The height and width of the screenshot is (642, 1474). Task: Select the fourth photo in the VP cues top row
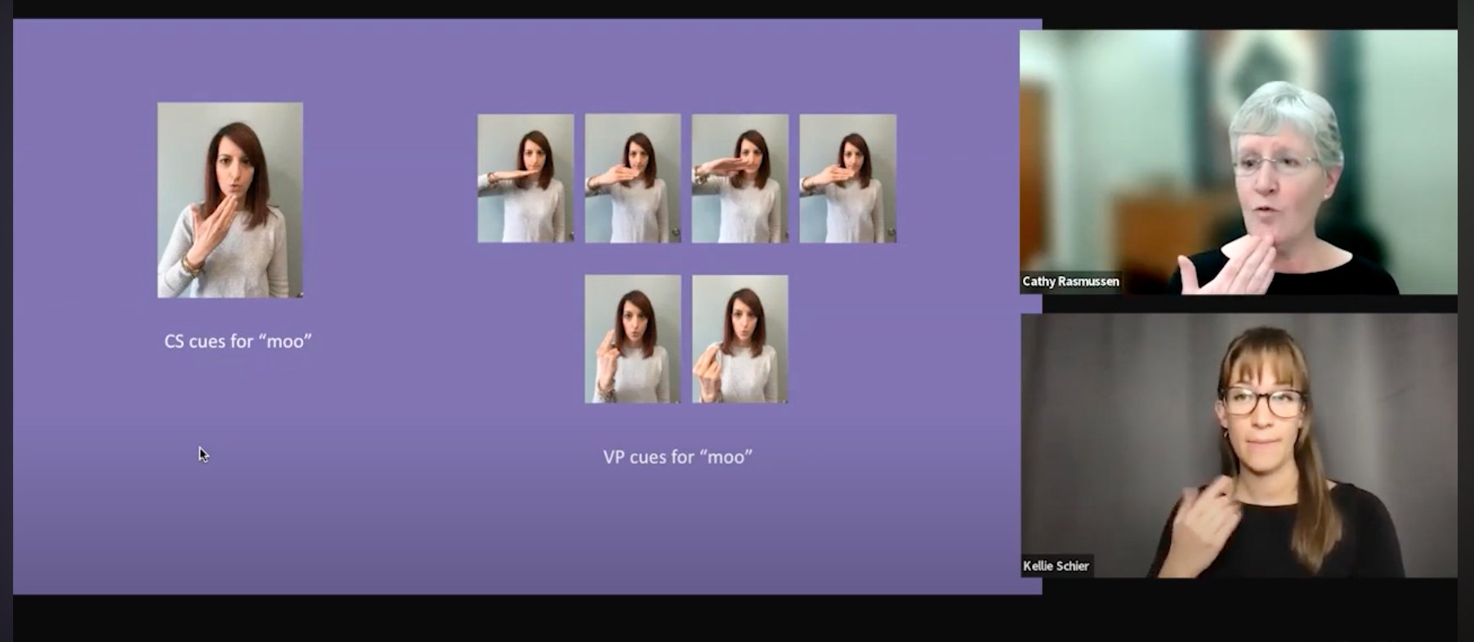click(x=848, y=178)
